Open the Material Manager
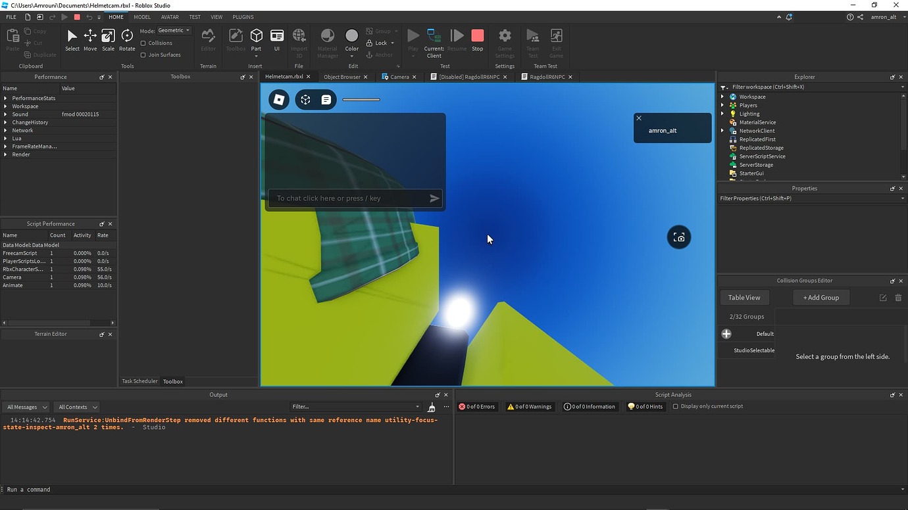908x510 pixels. 327,39
